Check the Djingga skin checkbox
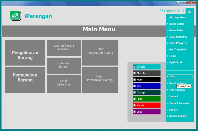Image resolution: width=198 pixels, height=131 pixels. (134, 92)
